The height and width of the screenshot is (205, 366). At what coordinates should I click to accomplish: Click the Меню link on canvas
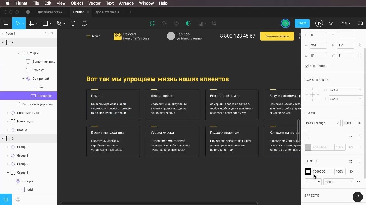93,36
